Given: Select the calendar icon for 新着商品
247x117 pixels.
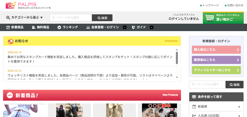Looking at the screenshot, I should click(8, 27).
